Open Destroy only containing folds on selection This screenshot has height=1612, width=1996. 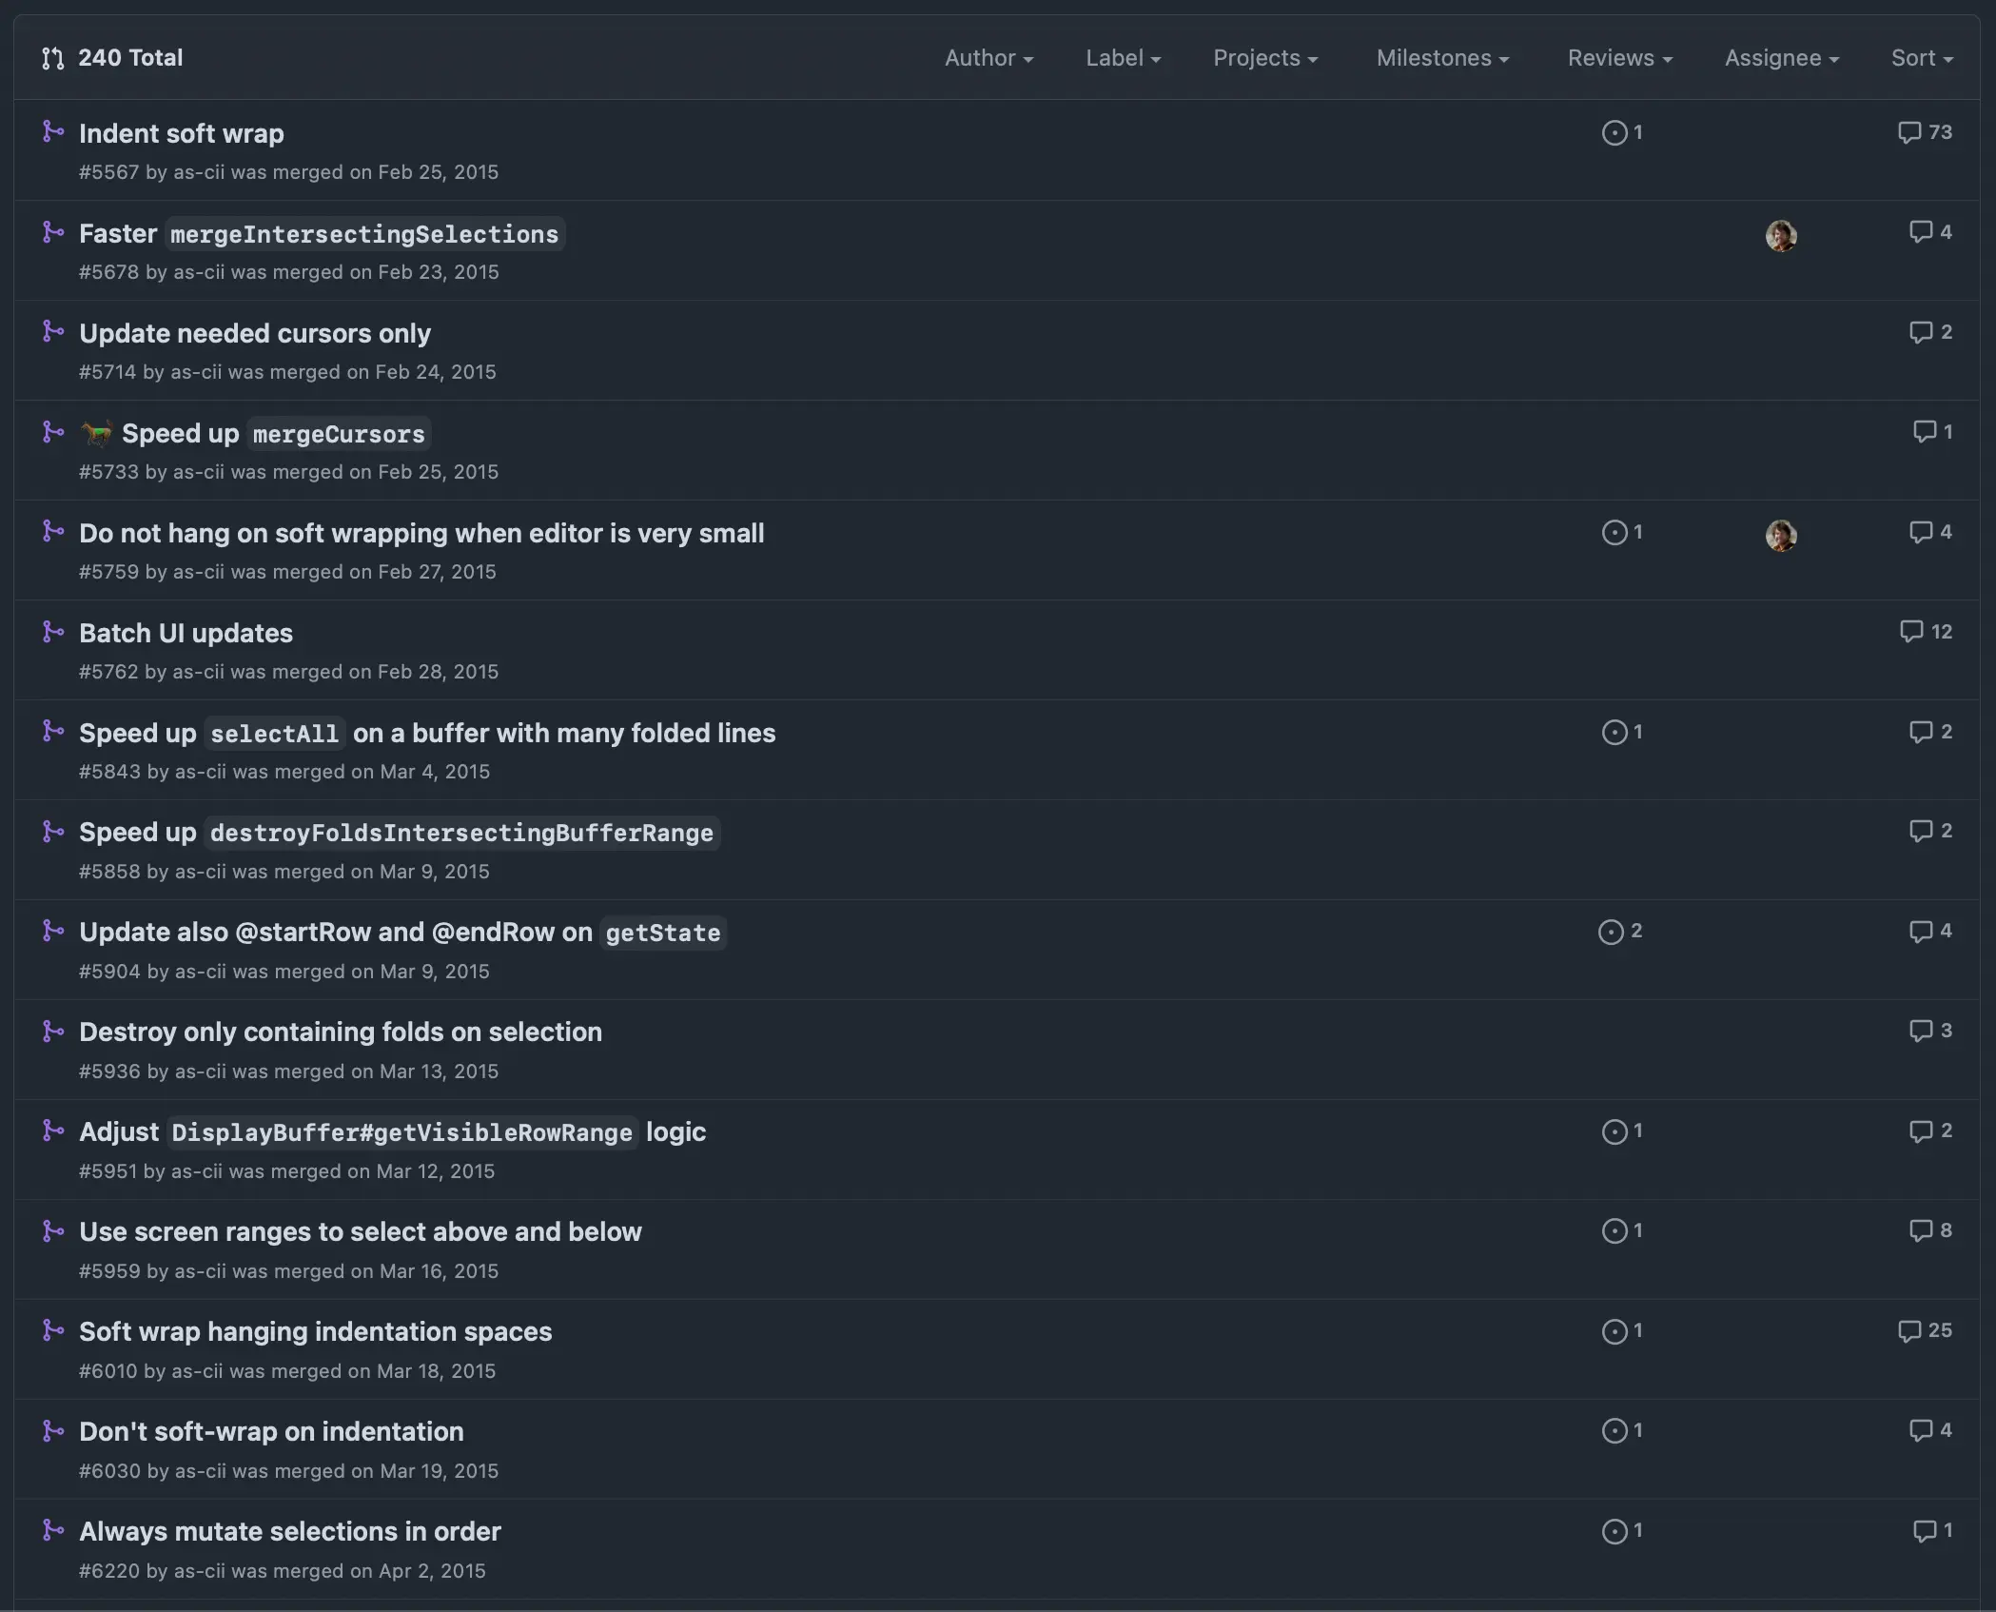point(341,1032)
